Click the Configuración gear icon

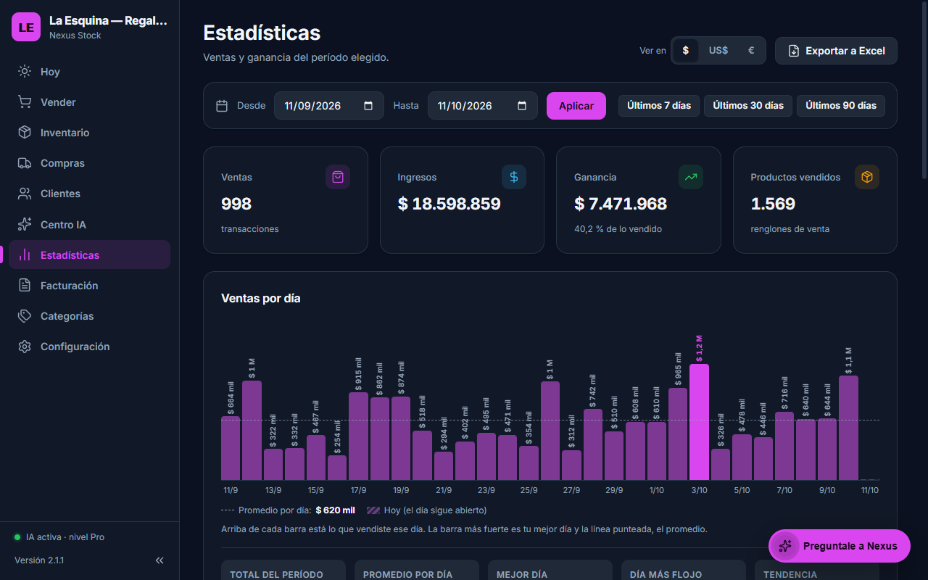25,347
